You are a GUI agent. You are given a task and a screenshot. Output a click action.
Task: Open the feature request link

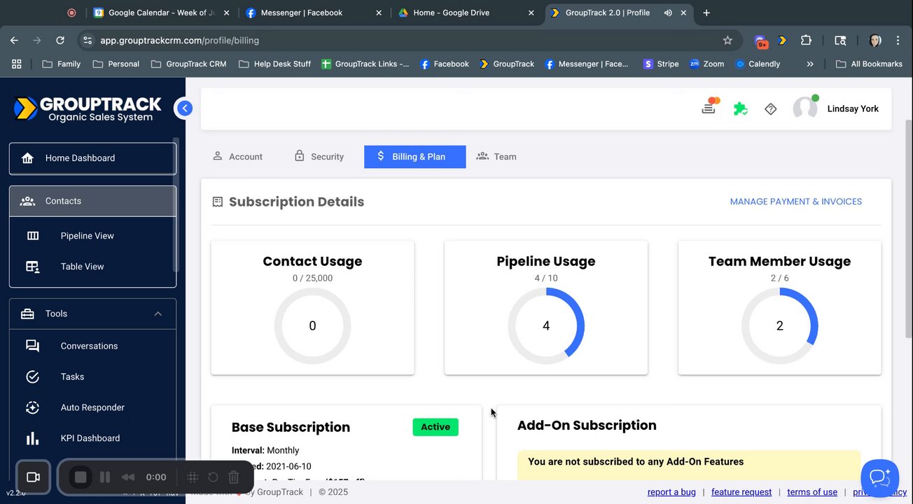pyautogui.click(x=741, y=492)
